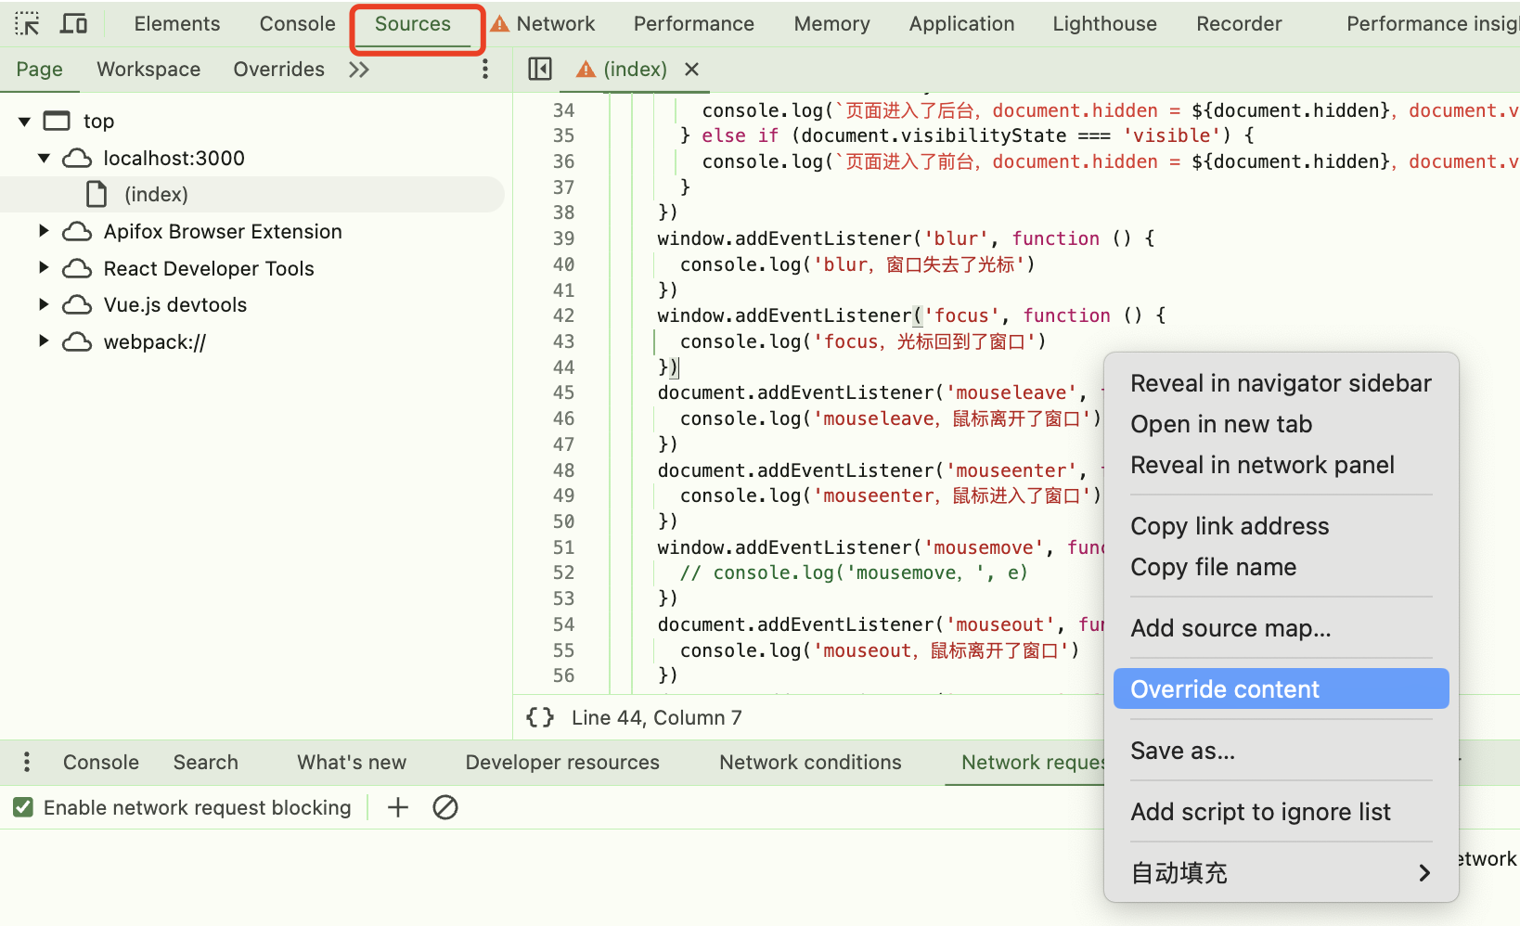Activate the inspect element selector icon
Screen dimensions: 1520x926
[x=27, y=23]
